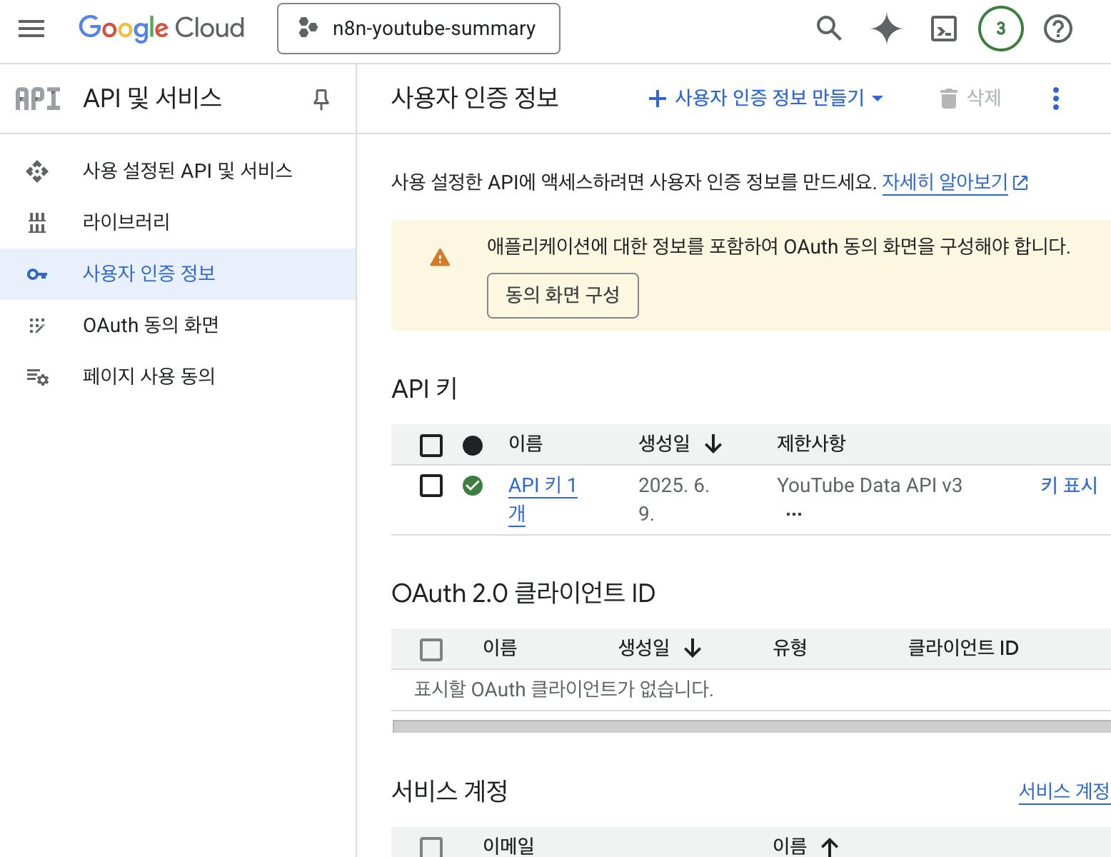The height and width of the screenshot is (857, 1111).
Task: Click the 페이지 사용 동의 settings icon
Action: [37, 376]
